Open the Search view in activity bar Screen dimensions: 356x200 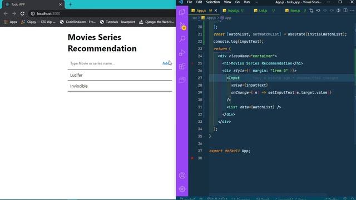(182, 39)
